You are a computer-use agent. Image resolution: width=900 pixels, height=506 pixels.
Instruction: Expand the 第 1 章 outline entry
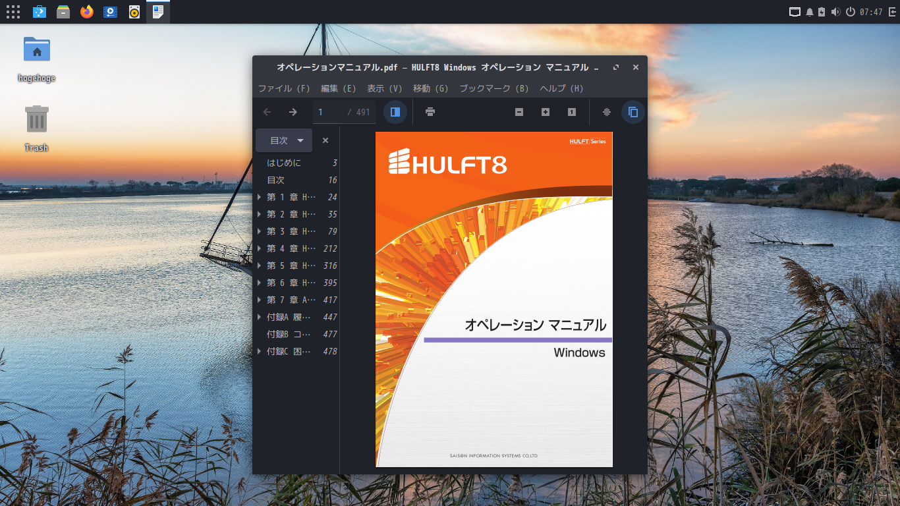pos(260,197)
